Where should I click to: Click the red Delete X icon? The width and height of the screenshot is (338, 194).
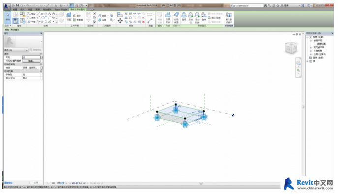pyautogui.click(x=143, y=22)
